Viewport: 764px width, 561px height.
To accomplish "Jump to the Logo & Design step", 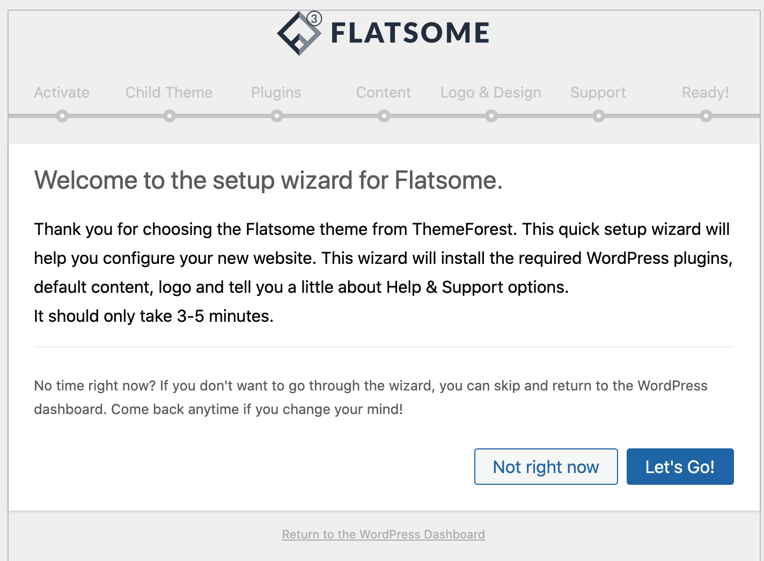I will pos(491,92).
